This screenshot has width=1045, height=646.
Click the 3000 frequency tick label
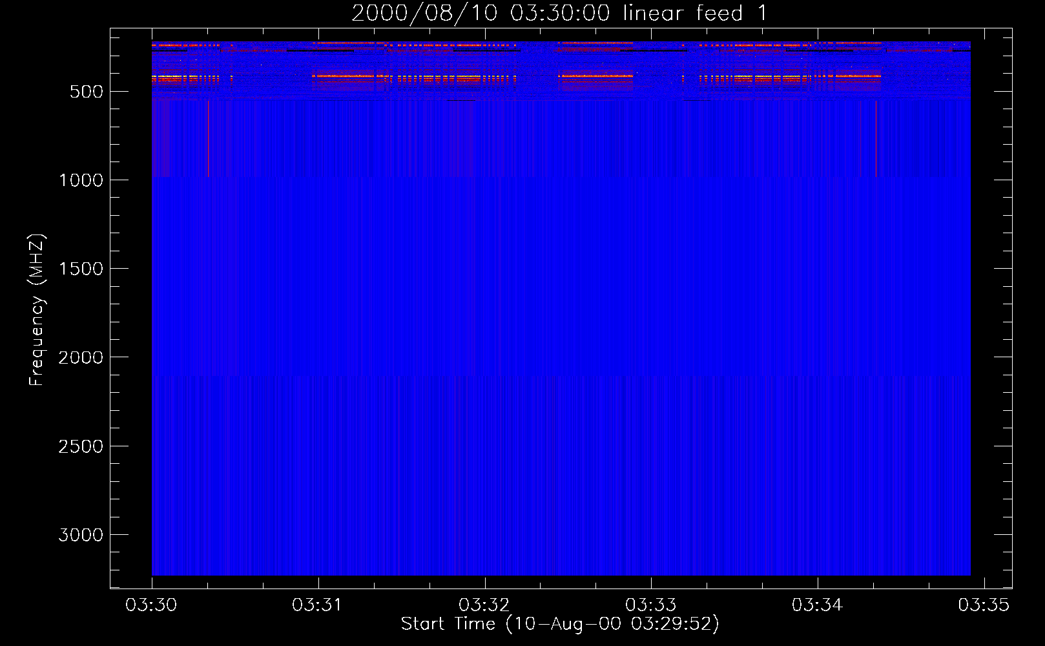pyautogui.click(x=81, y=535)
